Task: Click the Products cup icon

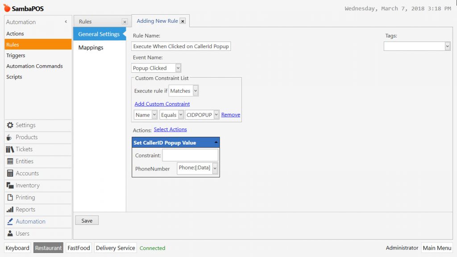Action: click(x=9, y=137)
